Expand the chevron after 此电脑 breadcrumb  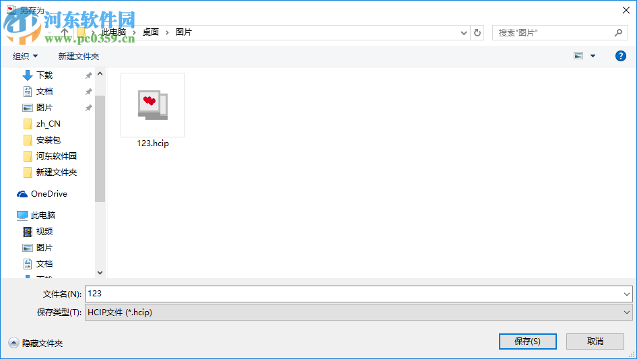click(x=134, y=32)
